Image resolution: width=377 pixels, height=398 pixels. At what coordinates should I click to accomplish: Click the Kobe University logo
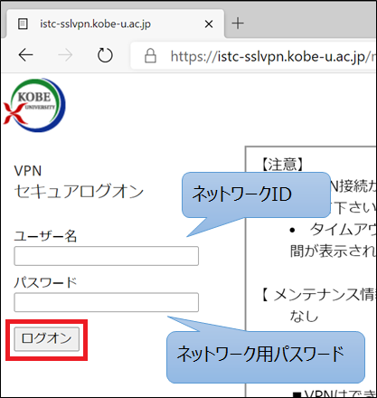tap(34, 105)
